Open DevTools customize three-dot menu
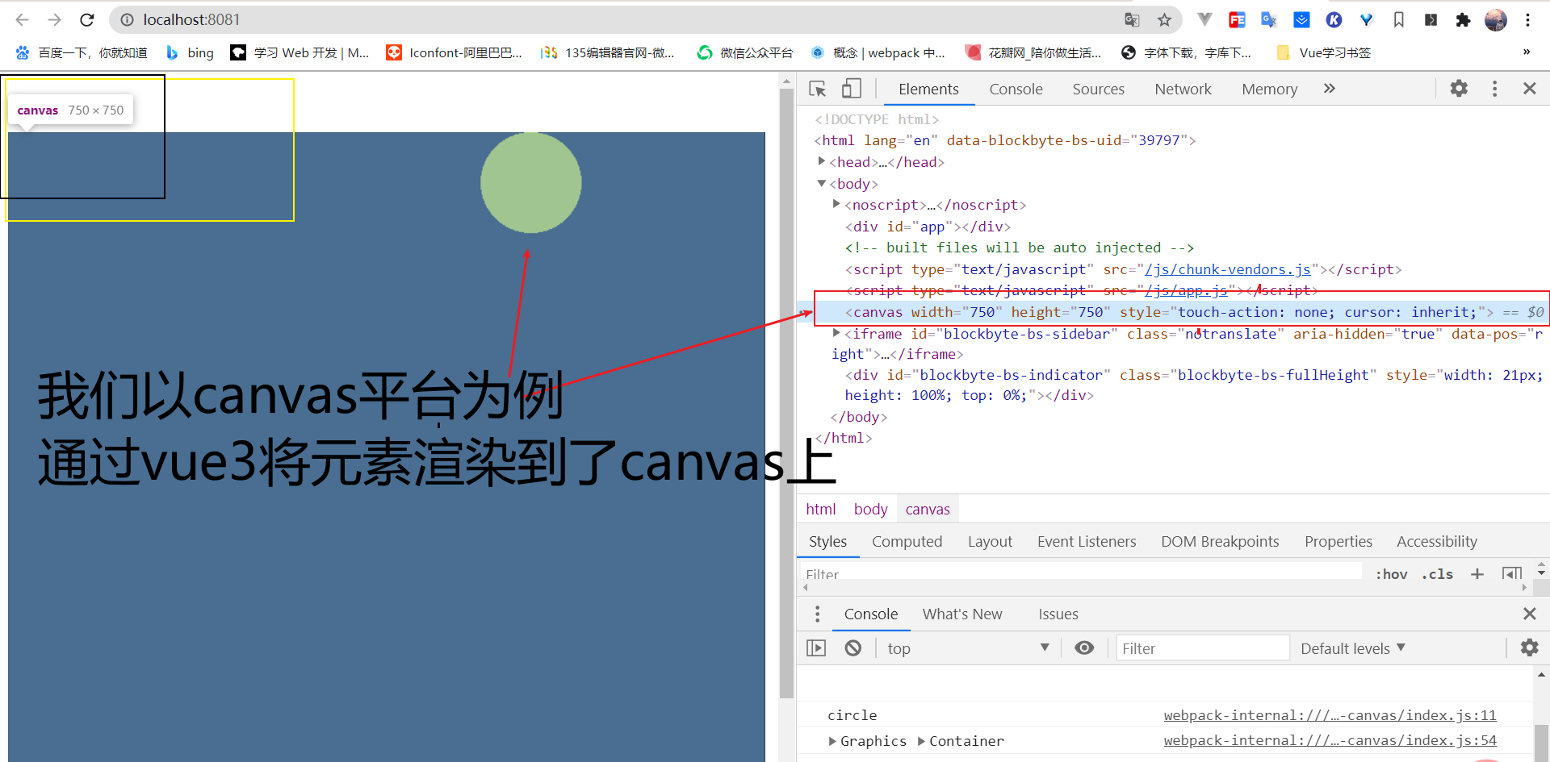This screenshot has width=1550, height=762. (x=1494, y=89)
